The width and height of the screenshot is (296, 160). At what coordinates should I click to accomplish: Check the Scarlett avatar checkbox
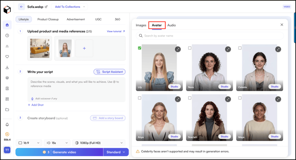[x=190, y=98]
